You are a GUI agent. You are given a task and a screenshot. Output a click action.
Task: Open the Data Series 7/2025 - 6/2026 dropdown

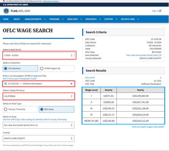click(38, 55)
